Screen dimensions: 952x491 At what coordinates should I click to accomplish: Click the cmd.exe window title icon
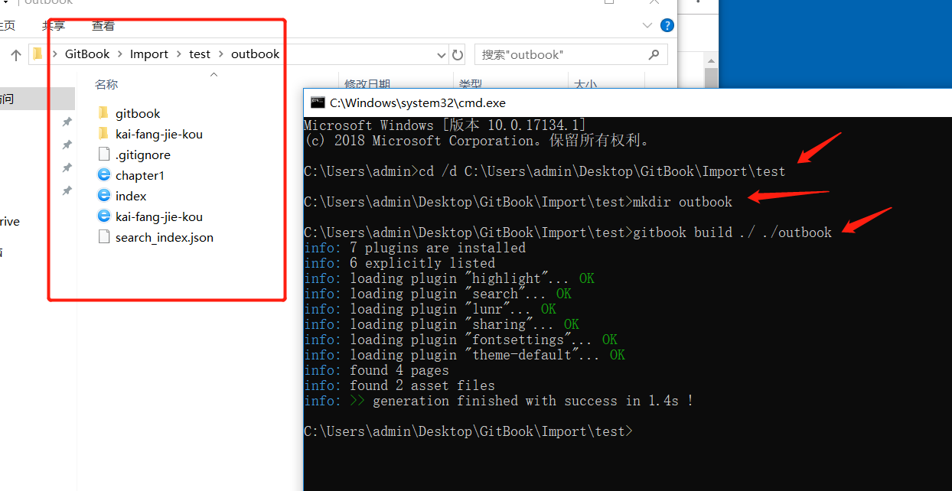click(x=317, y=102)
